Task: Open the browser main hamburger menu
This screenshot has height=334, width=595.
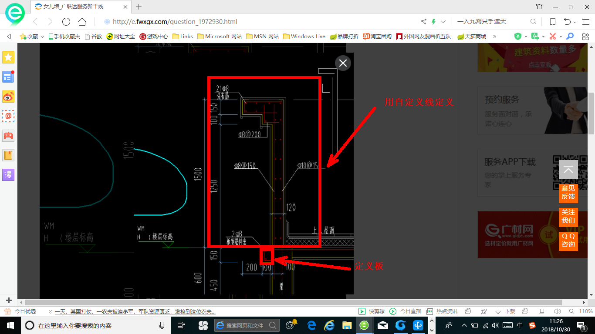Action: coord(586,21)
